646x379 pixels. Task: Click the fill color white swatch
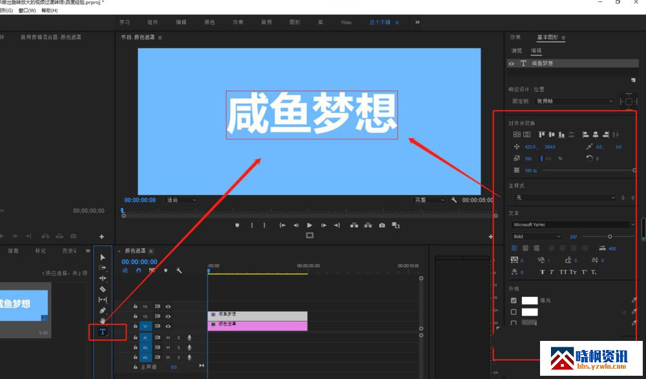(x=530, y=300)
